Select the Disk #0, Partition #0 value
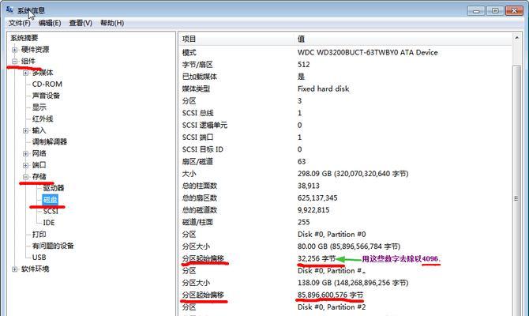529x316 pixels. pyautogui.click(x=332, y=235)
